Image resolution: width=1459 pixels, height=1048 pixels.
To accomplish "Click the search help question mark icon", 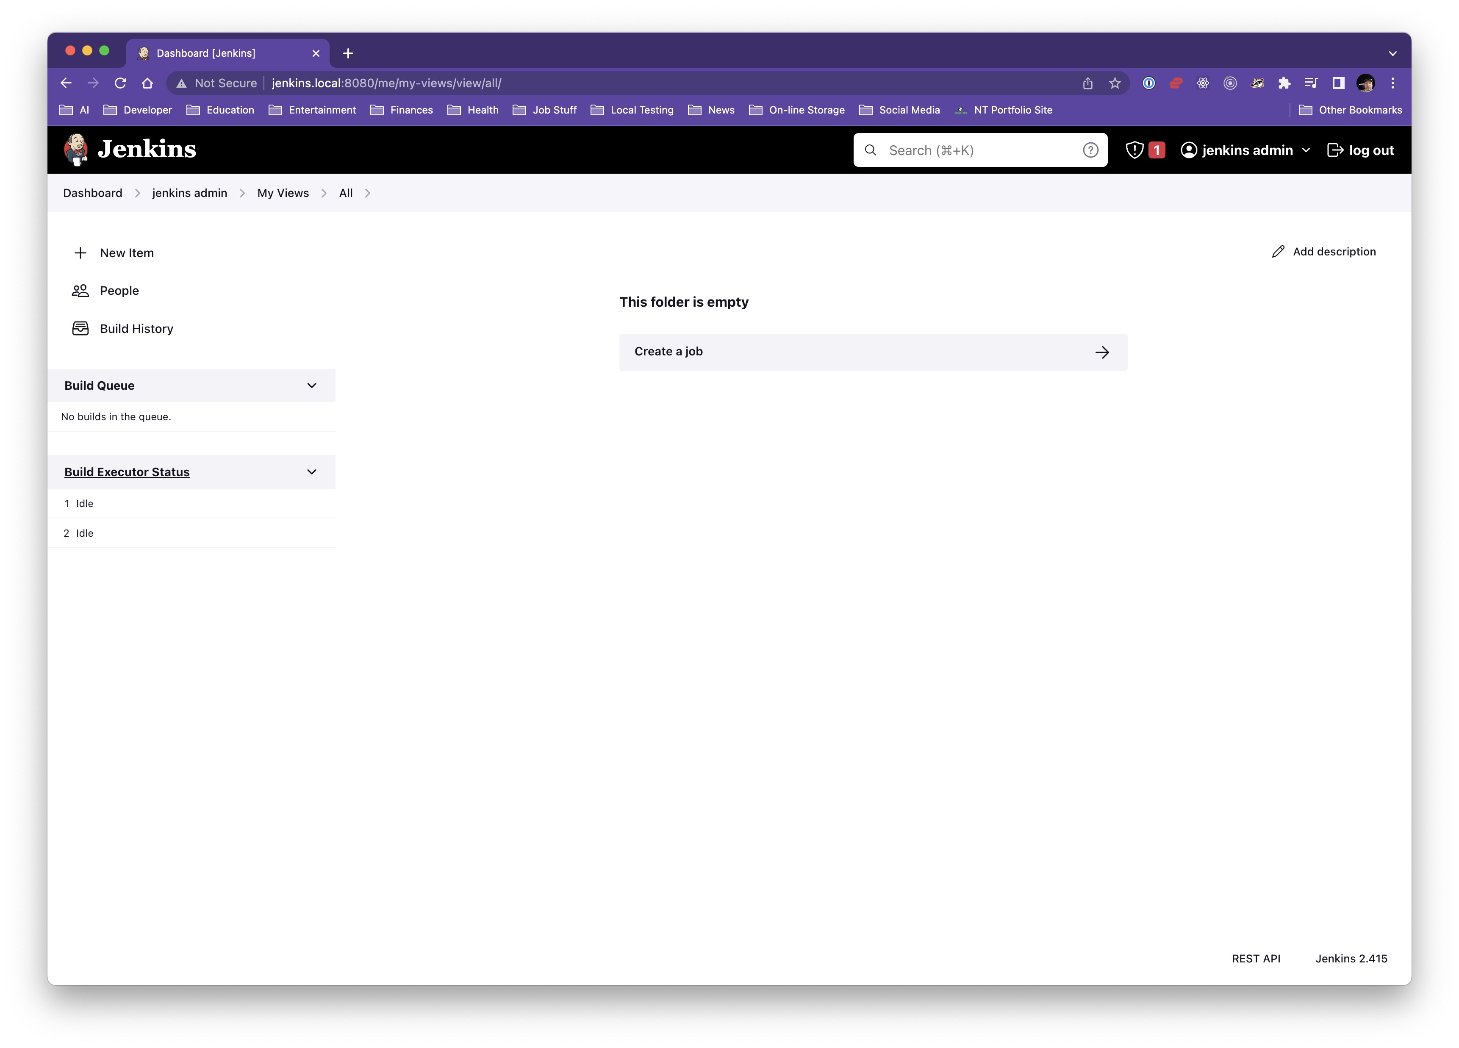I will click(x=1090, y=150).
